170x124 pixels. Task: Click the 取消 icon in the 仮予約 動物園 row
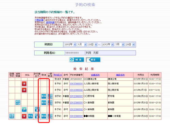tap(44, 103)
